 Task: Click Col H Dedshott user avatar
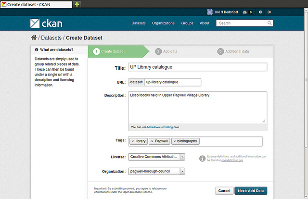pos(210,12)
